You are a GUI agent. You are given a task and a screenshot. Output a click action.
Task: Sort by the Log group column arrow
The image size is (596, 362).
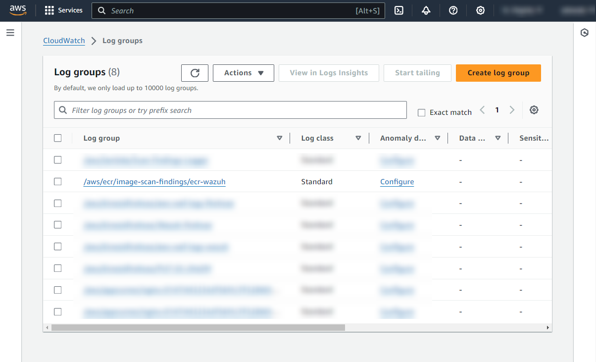pos(279,138)
